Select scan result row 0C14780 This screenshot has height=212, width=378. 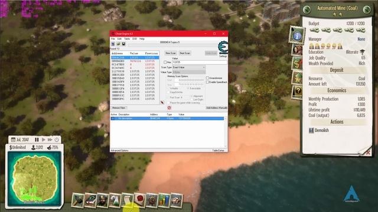(x=135, y=65)
